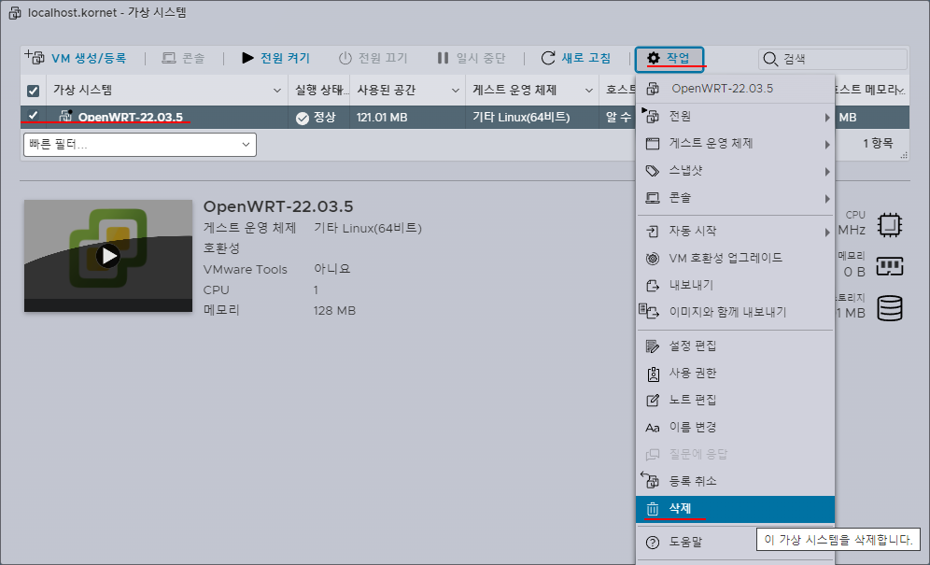Open the OpenWRT-22.03.5 virtual machine link

point(131,118)
